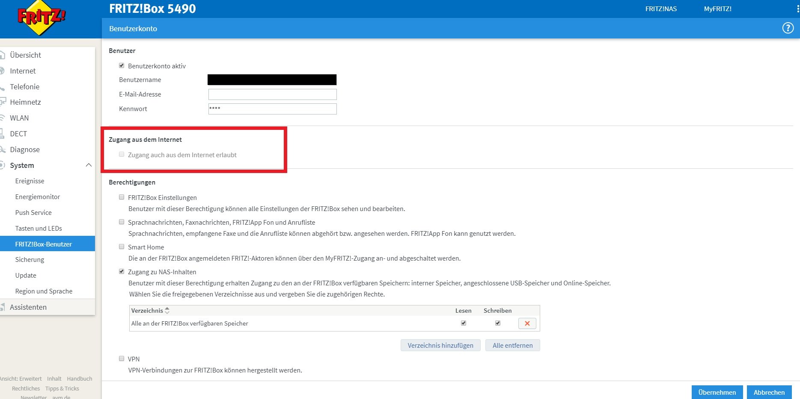800x399 pixels.
Task: Open Energiemonitor under System
Action: pyautogui.click(x=38, y=197)
